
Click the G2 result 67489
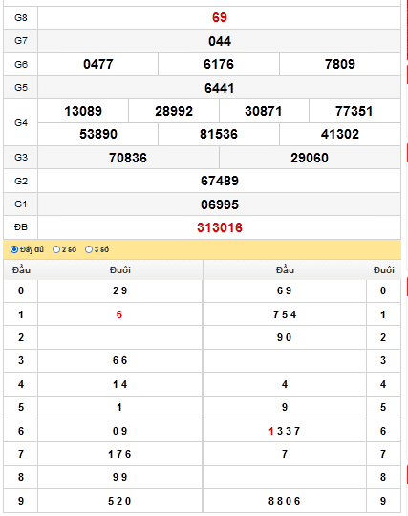click(220, 181)
